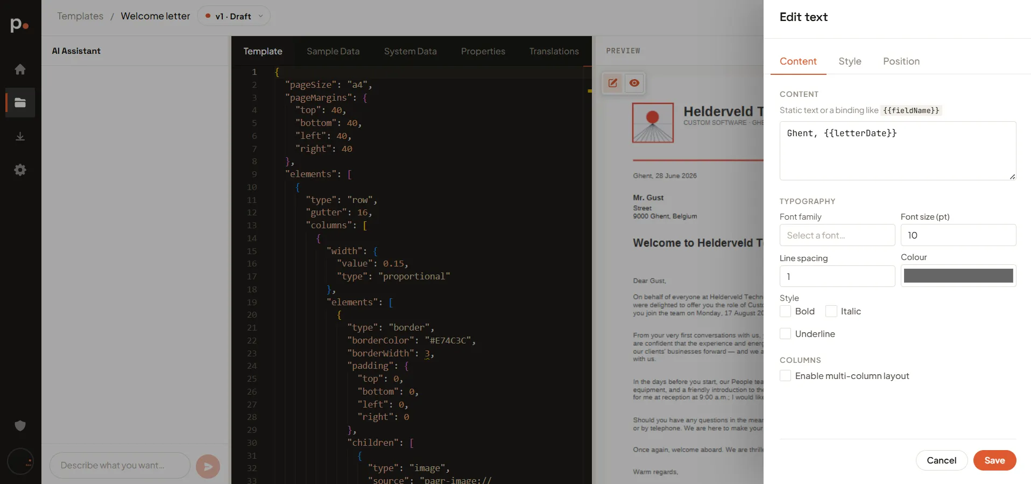Image resolution: width=1031 pixels, height=484 pixels.
Task: Select the Content tab in Edit text
Action: [x=798, y=61]
